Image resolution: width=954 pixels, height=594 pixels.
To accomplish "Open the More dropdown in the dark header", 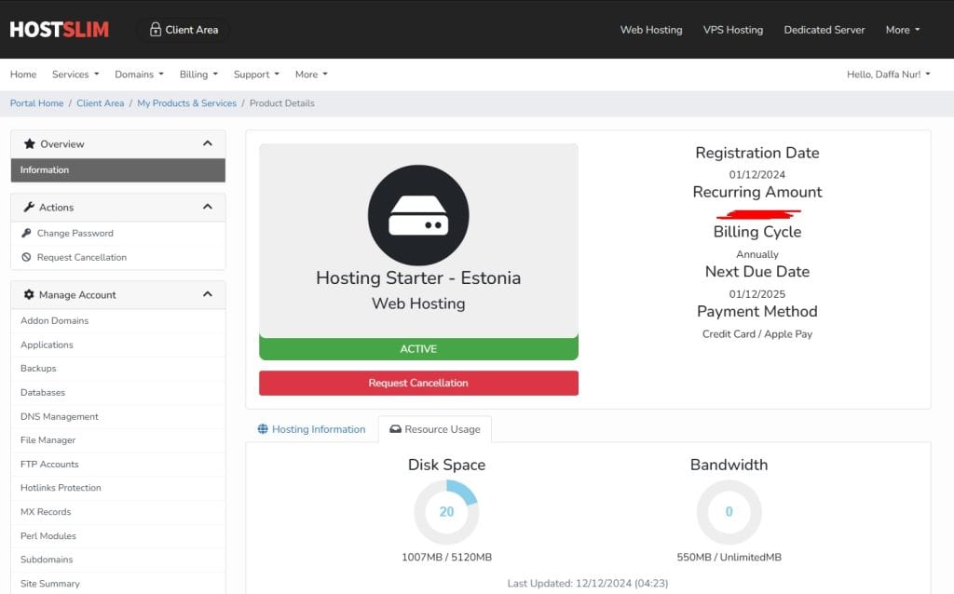I will [x=903, y=30].
